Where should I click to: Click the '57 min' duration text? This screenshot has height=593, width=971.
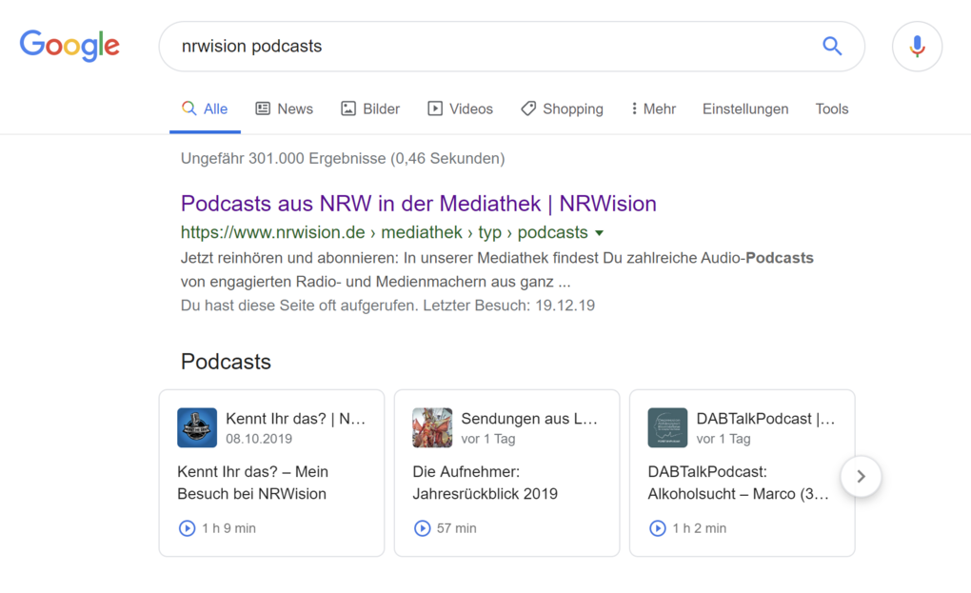point(456,528)
